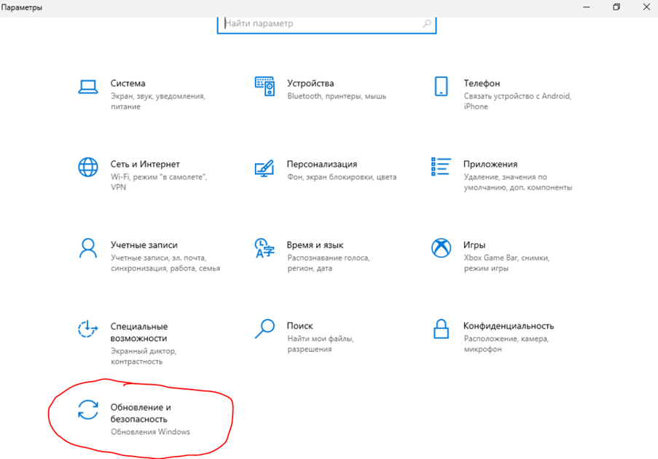This screenshot has width=658, height=459.
Task: Click the Personalization paintbrush icon
Action: click(x=265, y=168)
